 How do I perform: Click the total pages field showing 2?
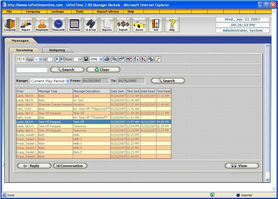(51, 59)
